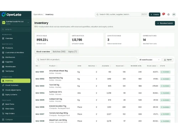Click the Create button
The image size is (178, 134).
[155, 14]
